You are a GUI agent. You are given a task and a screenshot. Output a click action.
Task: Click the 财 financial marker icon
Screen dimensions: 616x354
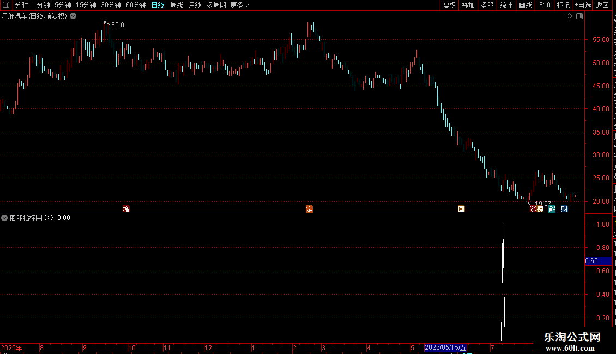(564, 209)
